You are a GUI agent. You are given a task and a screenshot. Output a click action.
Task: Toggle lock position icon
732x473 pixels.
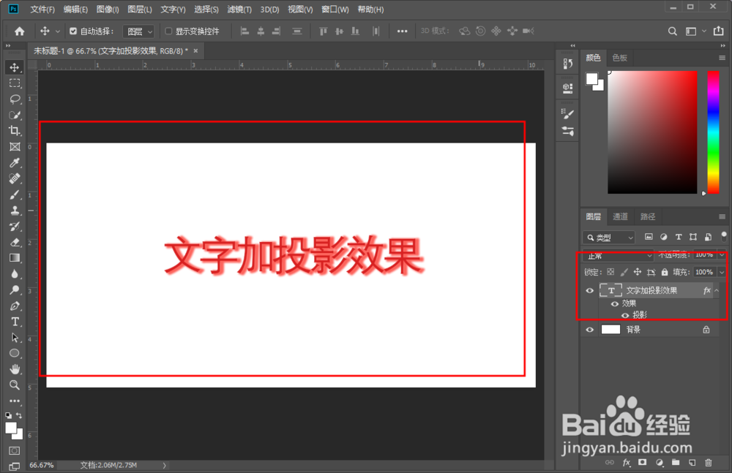638,272
